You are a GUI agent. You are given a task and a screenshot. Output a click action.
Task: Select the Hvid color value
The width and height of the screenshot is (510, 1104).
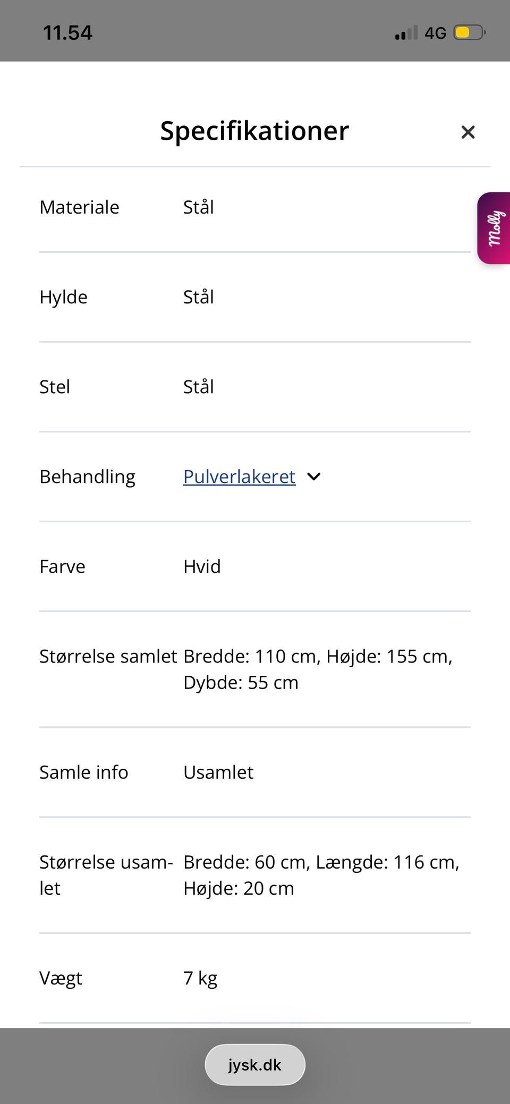[202, 566]
